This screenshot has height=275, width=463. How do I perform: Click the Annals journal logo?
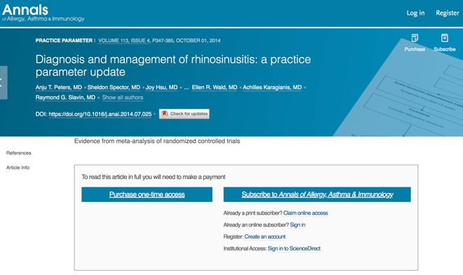(43, 13)
